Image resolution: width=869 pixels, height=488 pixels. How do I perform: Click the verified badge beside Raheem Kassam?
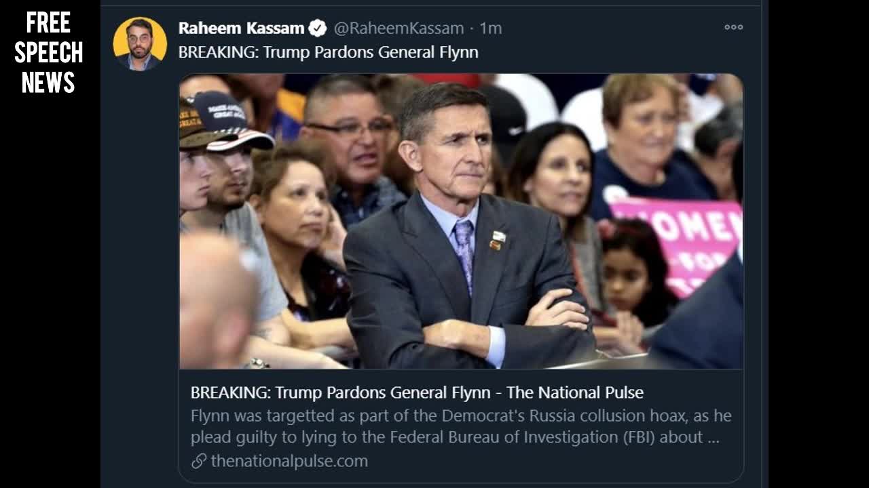tap(318, 28)
